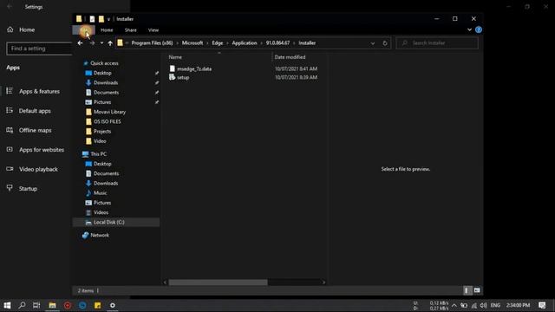Click New folder icon in title bar
The width and height of the screenshot is (555, 312).
[x=101, y=19]
